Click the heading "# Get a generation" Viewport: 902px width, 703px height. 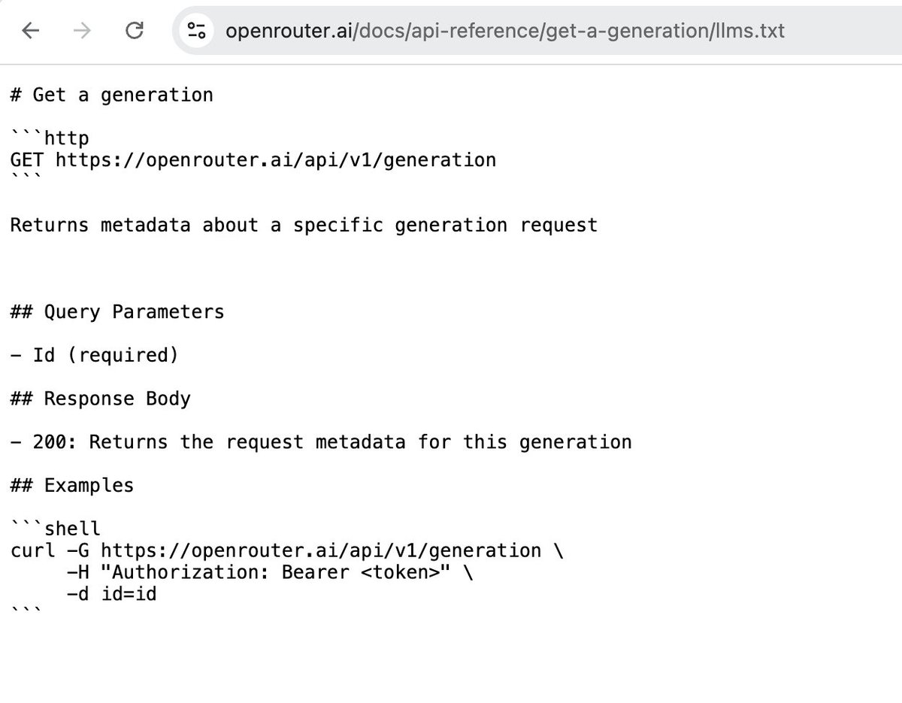coord(112,95)
